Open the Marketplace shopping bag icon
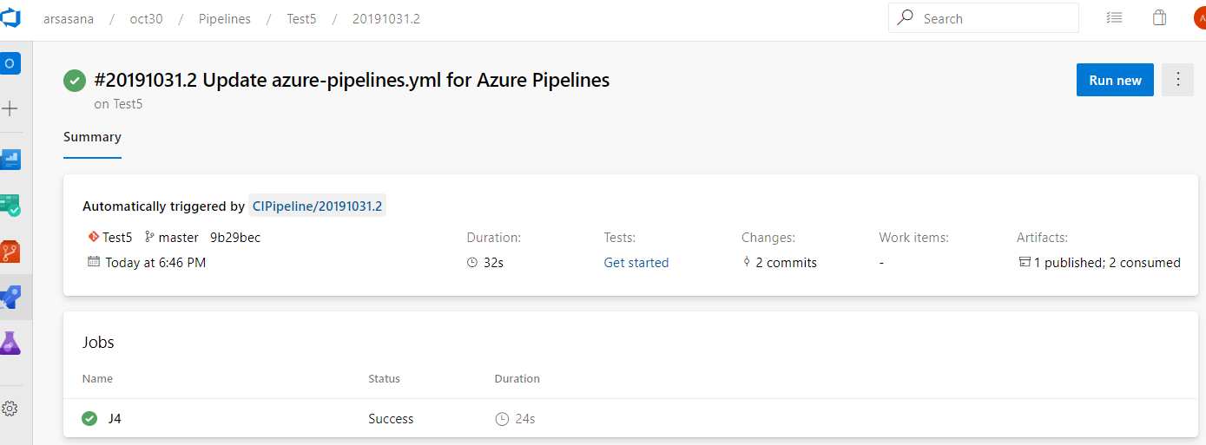The image size is (1206, 445). point(1159,18)
